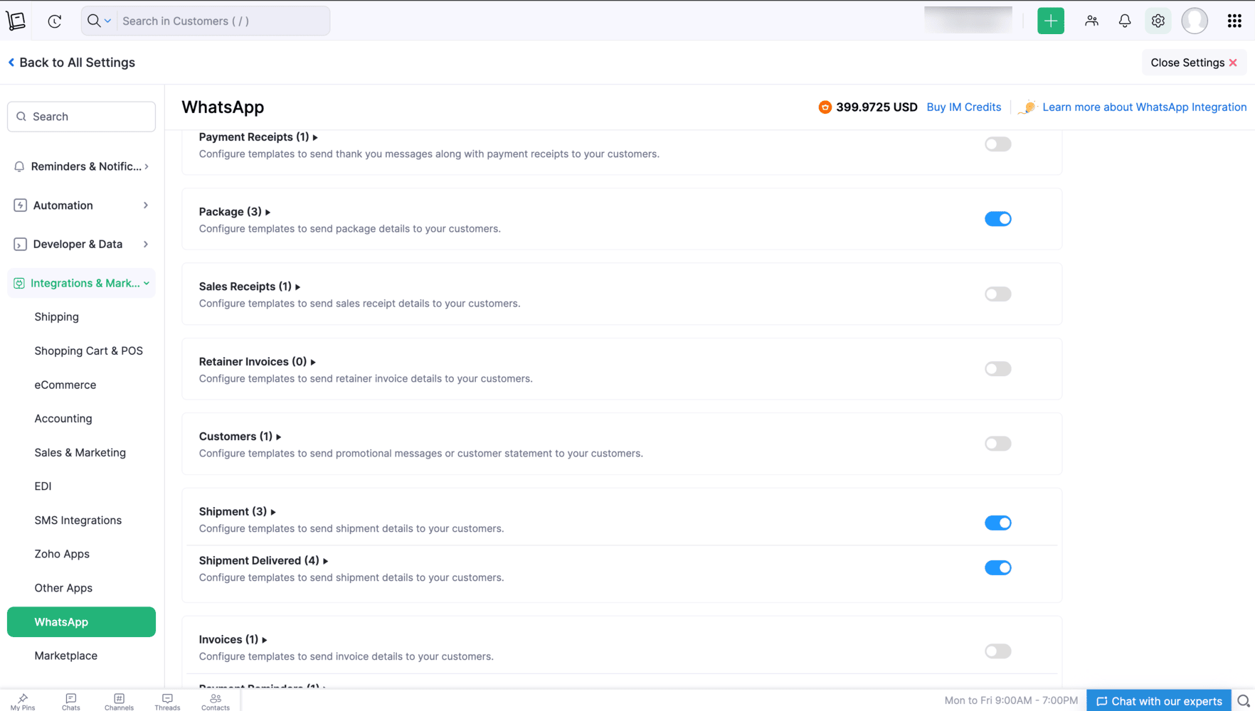Go Back to All Settings
The image size is (1255, 711).
pyautogui.click(x=72, y=63)
